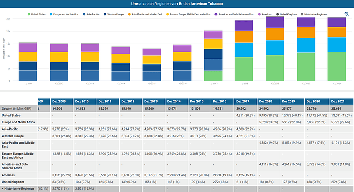Select the Dez 2014 column header
The image size is (354, 192).
[176, 102]
